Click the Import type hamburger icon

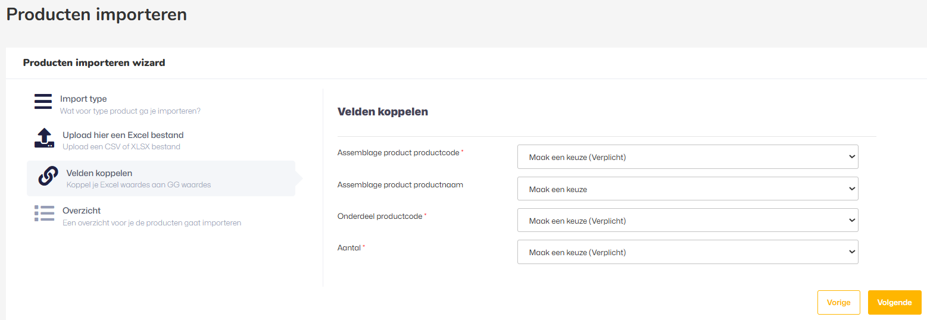(43, 102)
